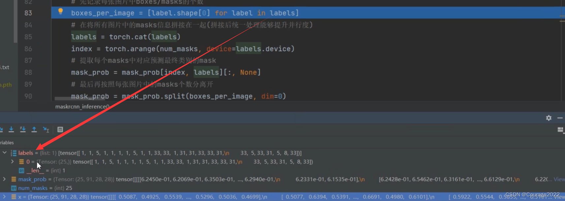Open the debug panel settings gear
Screen dimensions: 565x201
pyautogui.click(x=549, y=118)
